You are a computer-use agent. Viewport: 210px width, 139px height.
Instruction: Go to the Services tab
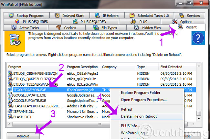click(190, 16)
